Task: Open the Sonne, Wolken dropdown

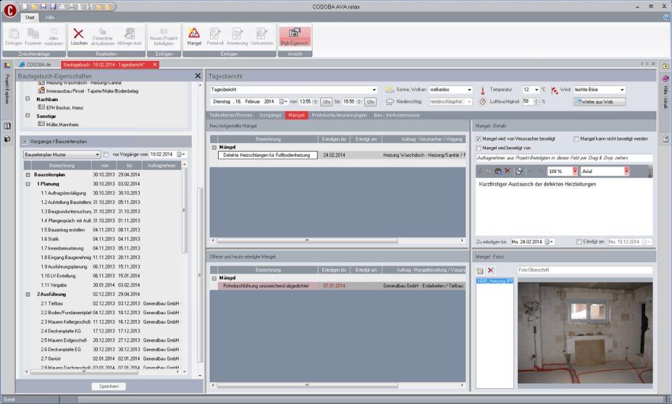Action: (x=469, y=89)
